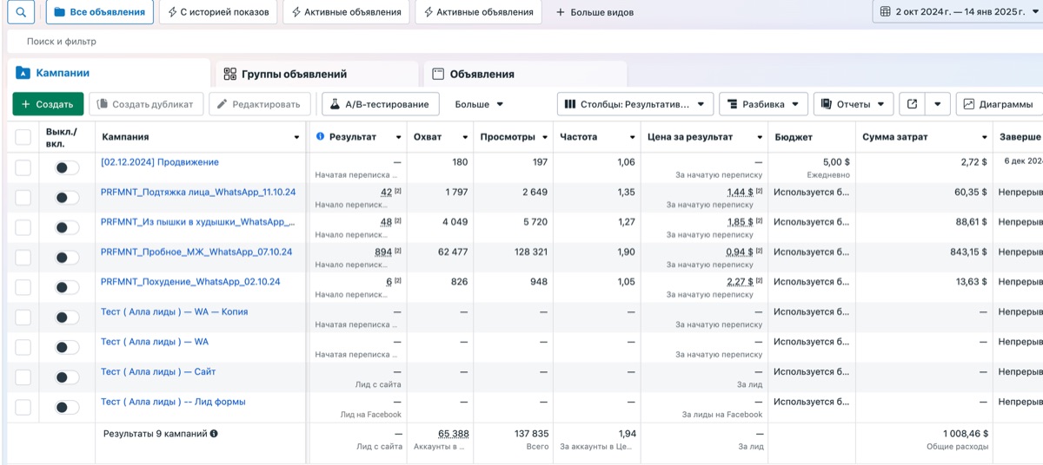
Task: Check 'PRFMNT_Пробное_МЖ' row checkbox
Action: click(23, 258)
